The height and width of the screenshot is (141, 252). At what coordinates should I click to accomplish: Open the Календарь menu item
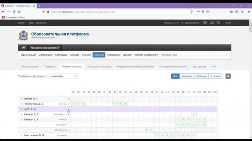[x=61, y=55]
